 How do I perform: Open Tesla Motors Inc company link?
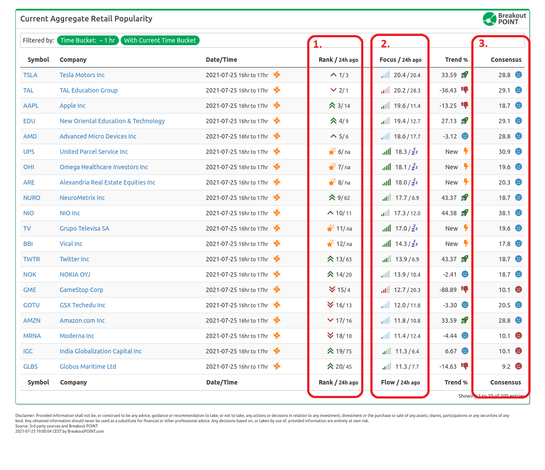coord(82,75)
